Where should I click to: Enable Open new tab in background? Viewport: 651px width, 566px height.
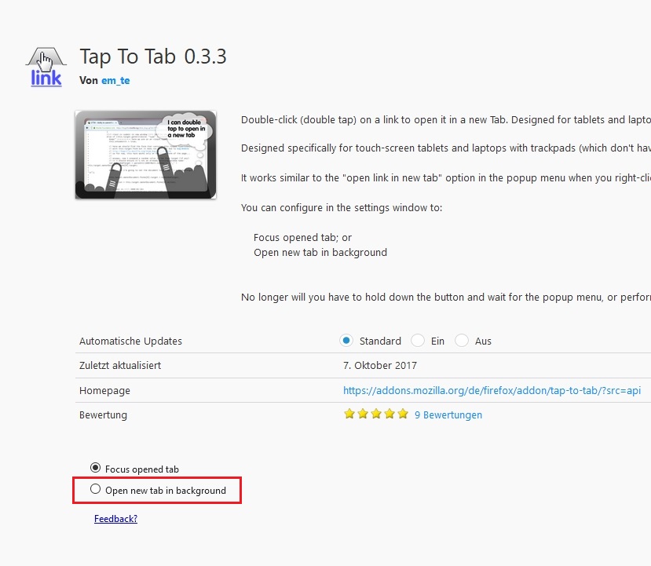click(x=96, y=489)
